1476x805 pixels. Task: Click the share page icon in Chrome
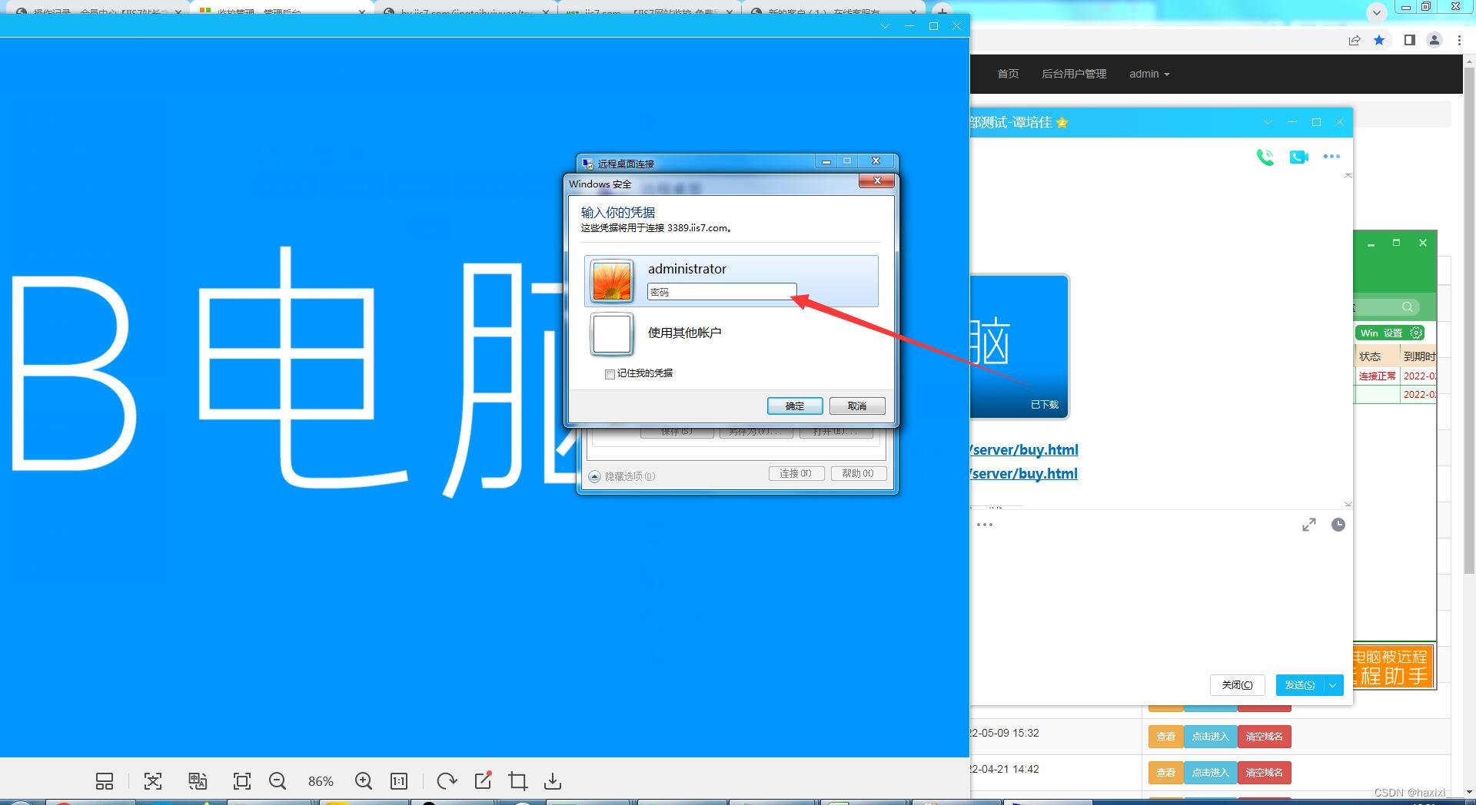pos(1355,40)
